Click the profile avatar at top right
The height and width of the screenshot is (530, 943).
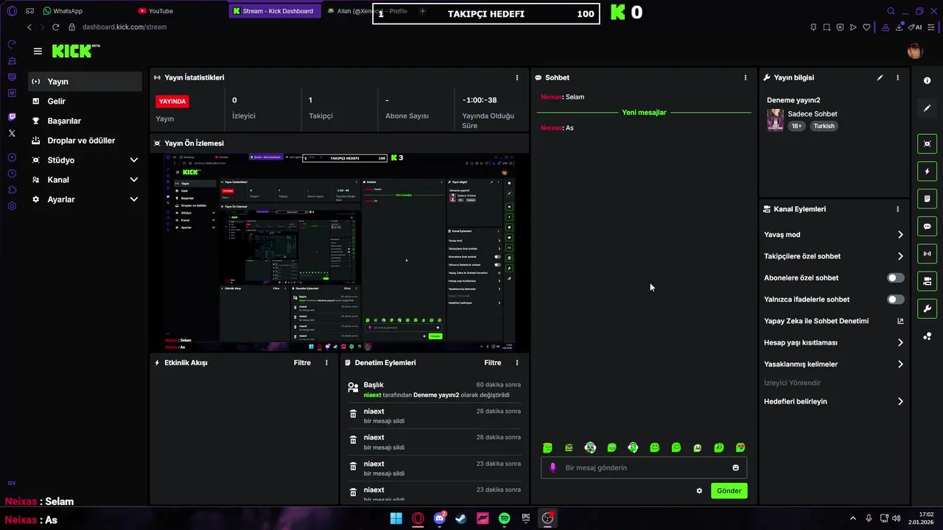click(914, 51)
